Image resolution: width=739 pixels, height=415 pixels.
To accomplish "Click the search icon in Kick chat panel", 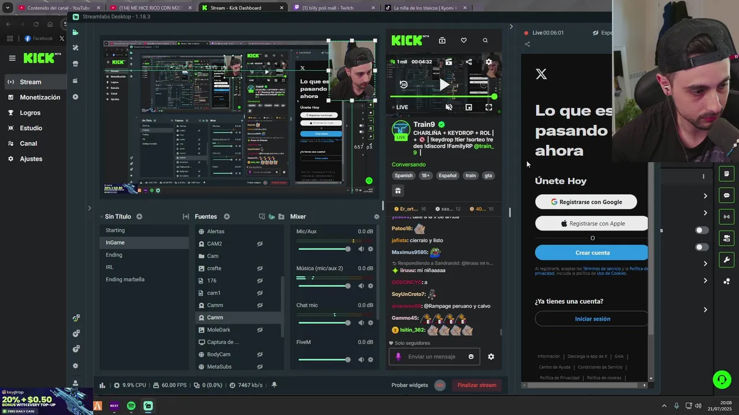I will click(485, 40).
